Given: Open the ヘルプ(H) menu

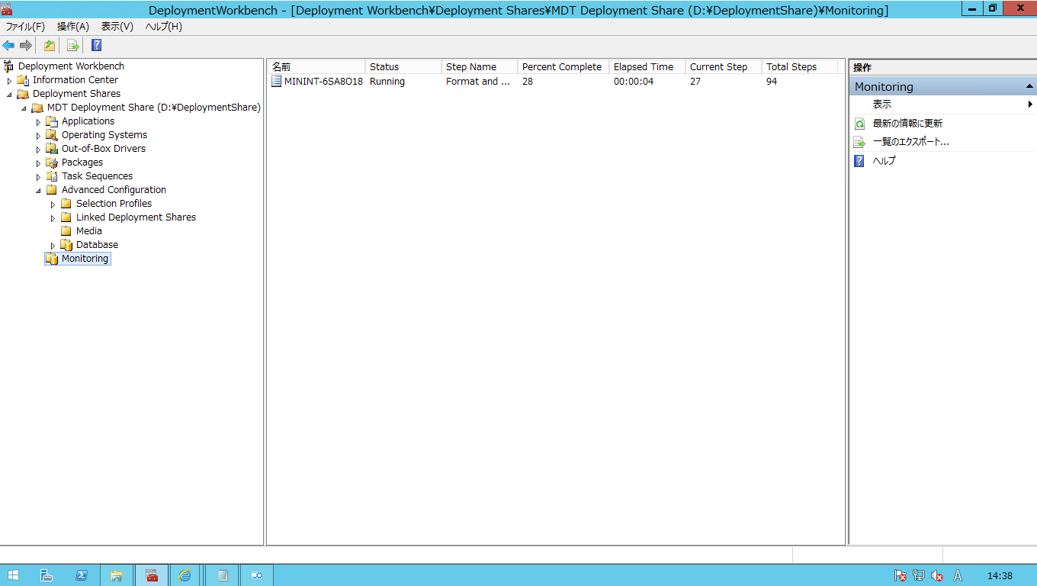Looking at the screenshot, I should pos(164,26).
